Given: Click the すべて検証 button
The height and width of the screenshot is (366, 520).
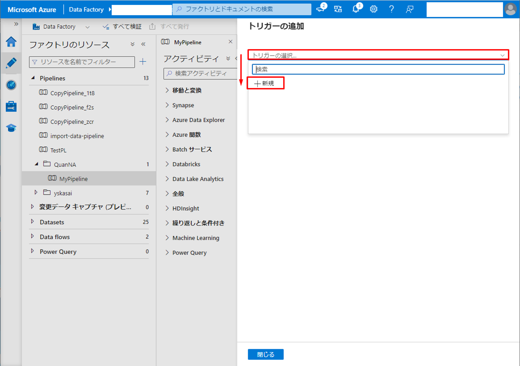Looking at the screenshot, I should [122, 26].
